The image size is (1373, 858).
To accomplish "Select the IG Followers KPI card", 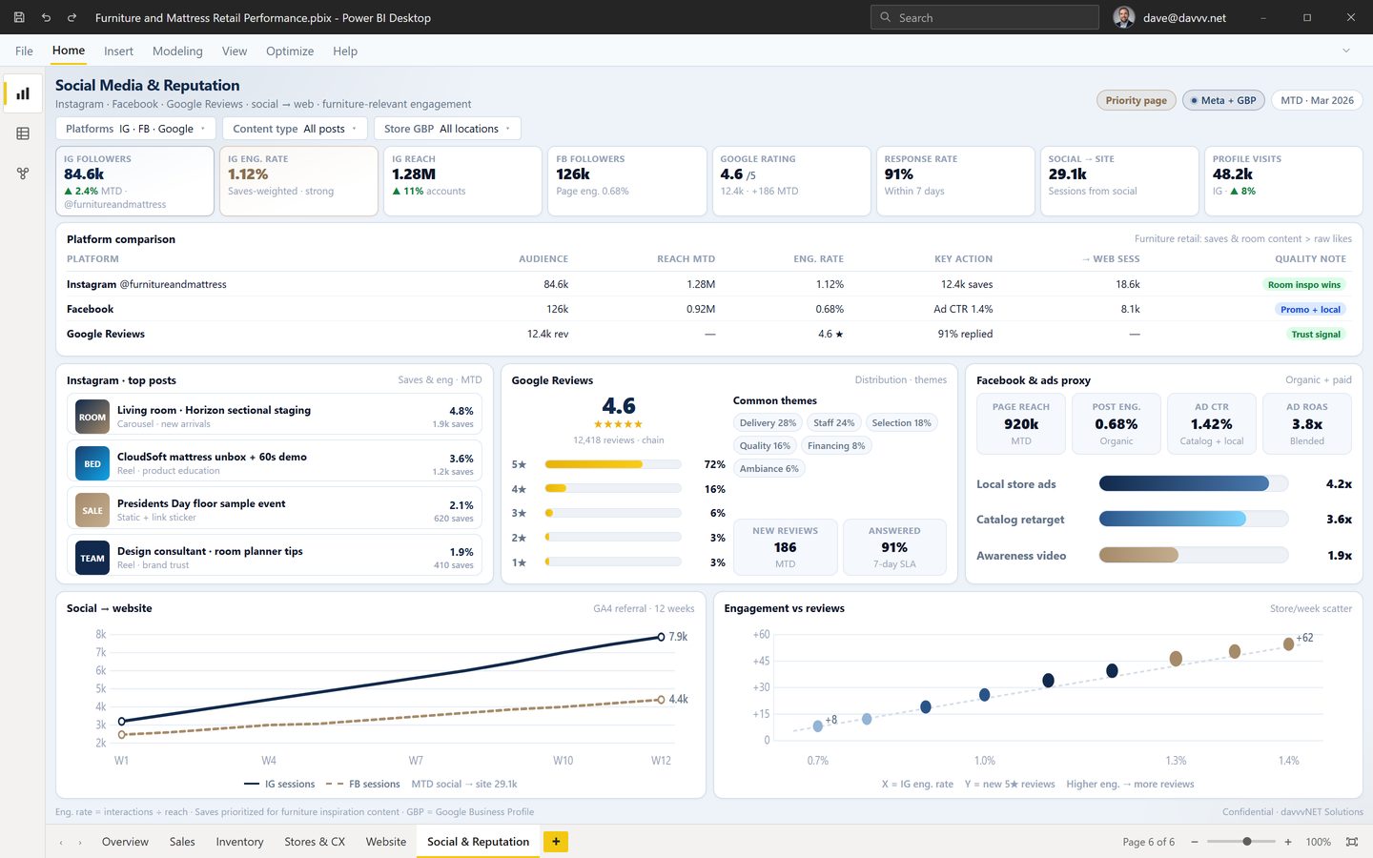I will [134, 181].
